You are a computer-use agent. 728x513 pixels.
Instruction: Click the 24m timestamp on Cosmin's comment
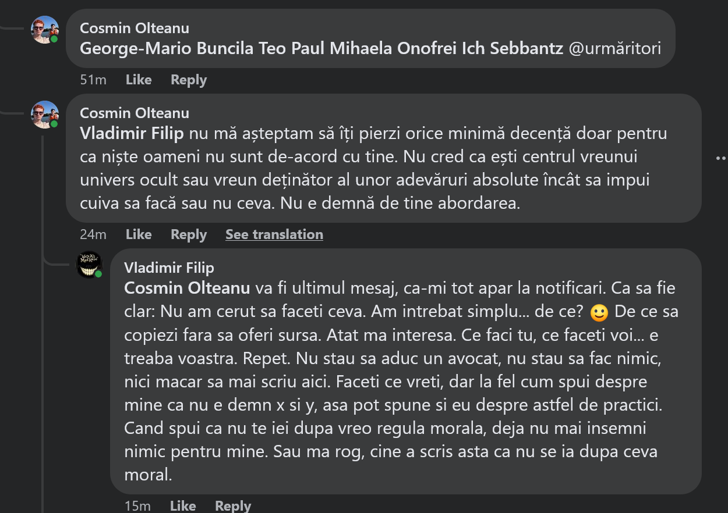pos(93,234)
